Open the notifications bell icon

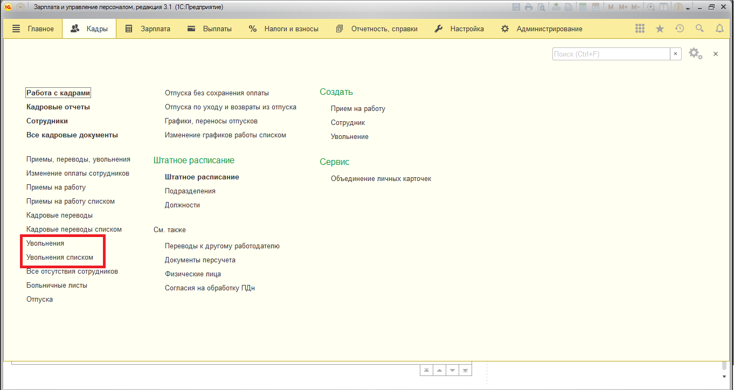(719, 29)
